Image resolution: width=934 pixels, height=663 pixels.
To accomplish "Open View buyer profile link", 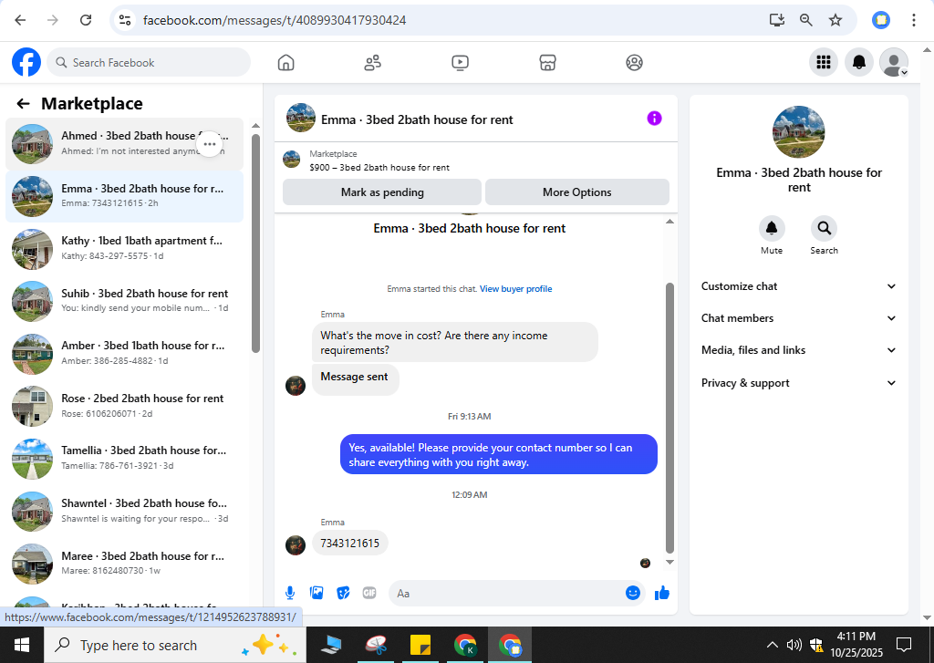I will click(x=516, y=289).
